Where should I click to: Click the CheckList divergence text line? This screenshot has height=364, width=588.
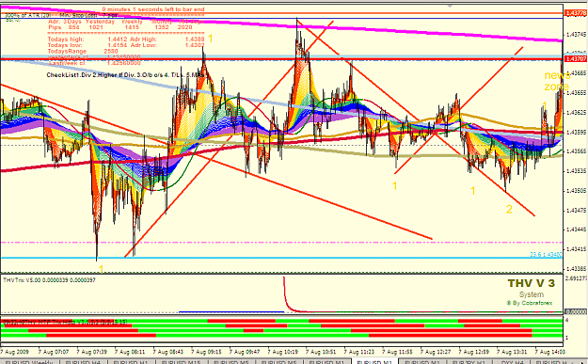[127, 75]
